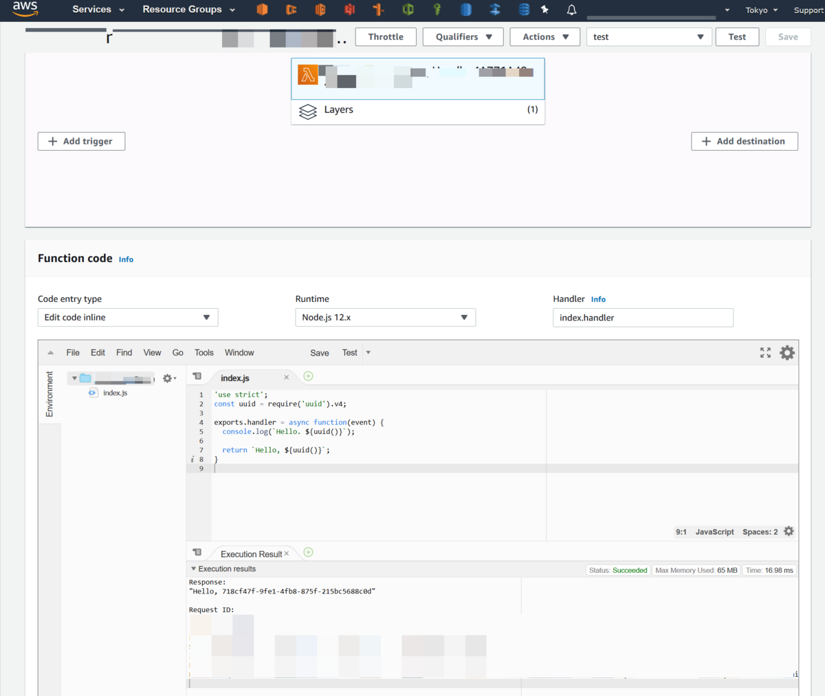The width and height of the screenshot is (825, 696).
Task: Expand the Actions dropdown
Action: tap(545, 37)
